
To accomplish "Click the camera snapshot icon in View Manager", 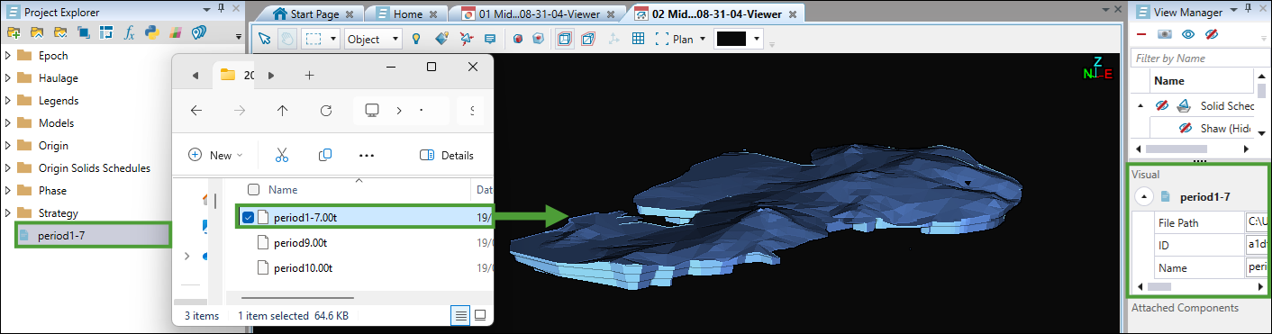I will 1164,34.
